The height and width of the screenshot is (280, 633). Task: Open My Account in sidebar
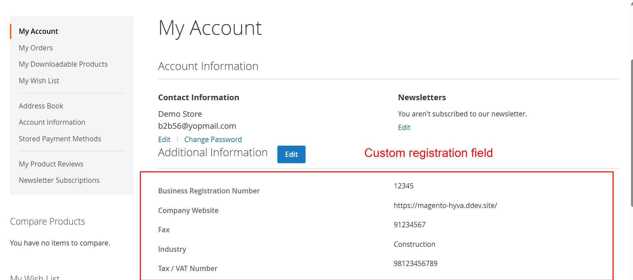coord(38,31)
